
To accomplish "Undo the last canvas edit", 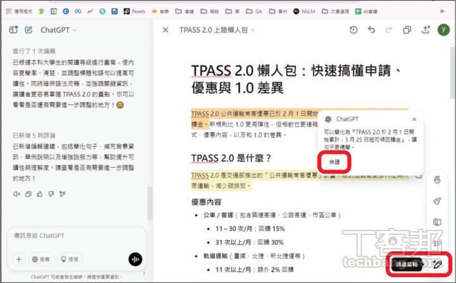I will coord(371,30).
